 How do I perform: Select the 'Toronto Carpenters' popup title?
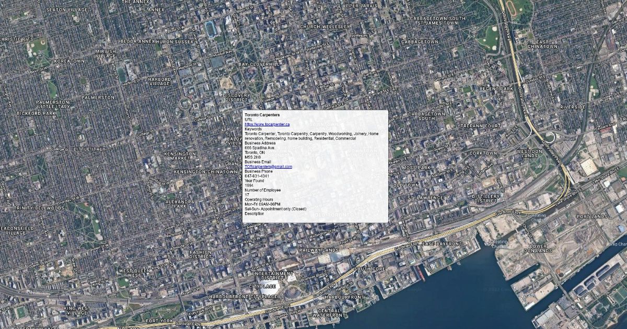click(x=262, y=115)
